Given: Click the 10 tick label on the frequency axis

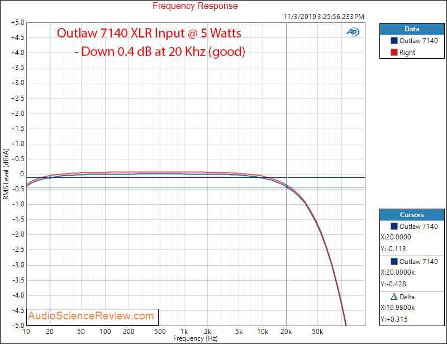Looking at the screenshot, I should click(26, 332).
